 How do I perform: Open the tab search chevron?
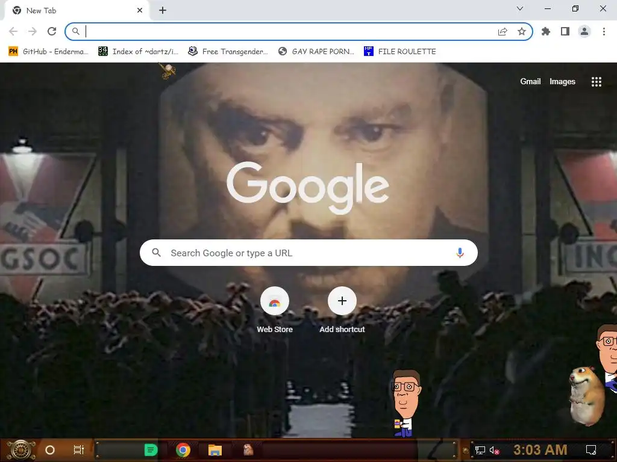(520, 8)
